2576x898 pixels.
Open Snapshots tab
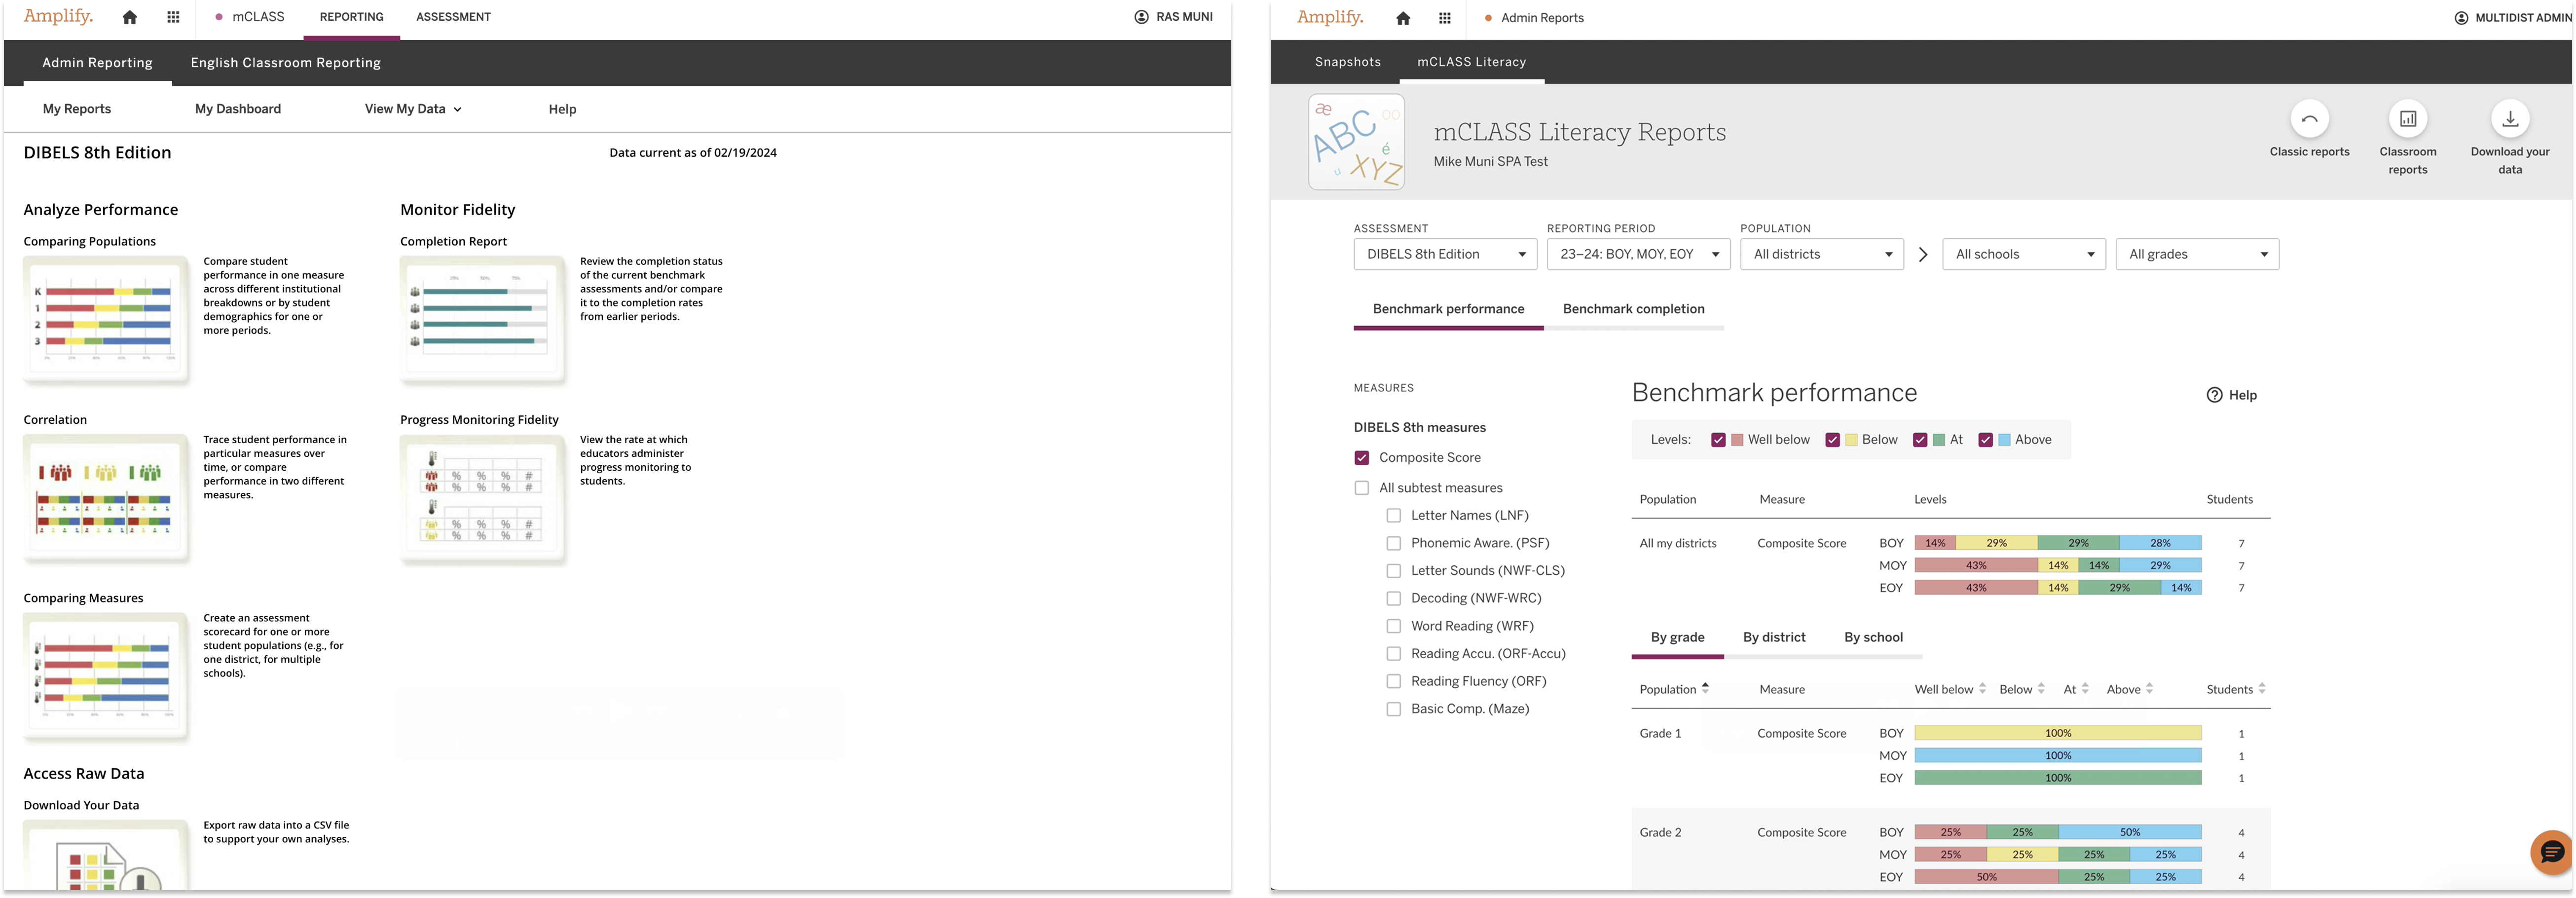point(1347,62)
